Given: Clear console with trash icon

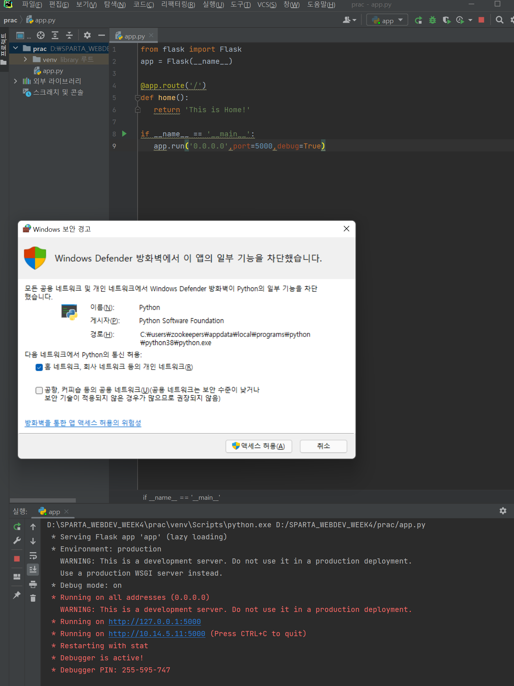Looking at the screenshot, I should point(33,598).
